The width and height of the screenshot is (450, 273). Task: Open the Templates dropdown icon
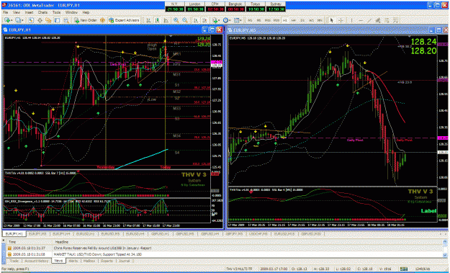coord(237,20)
